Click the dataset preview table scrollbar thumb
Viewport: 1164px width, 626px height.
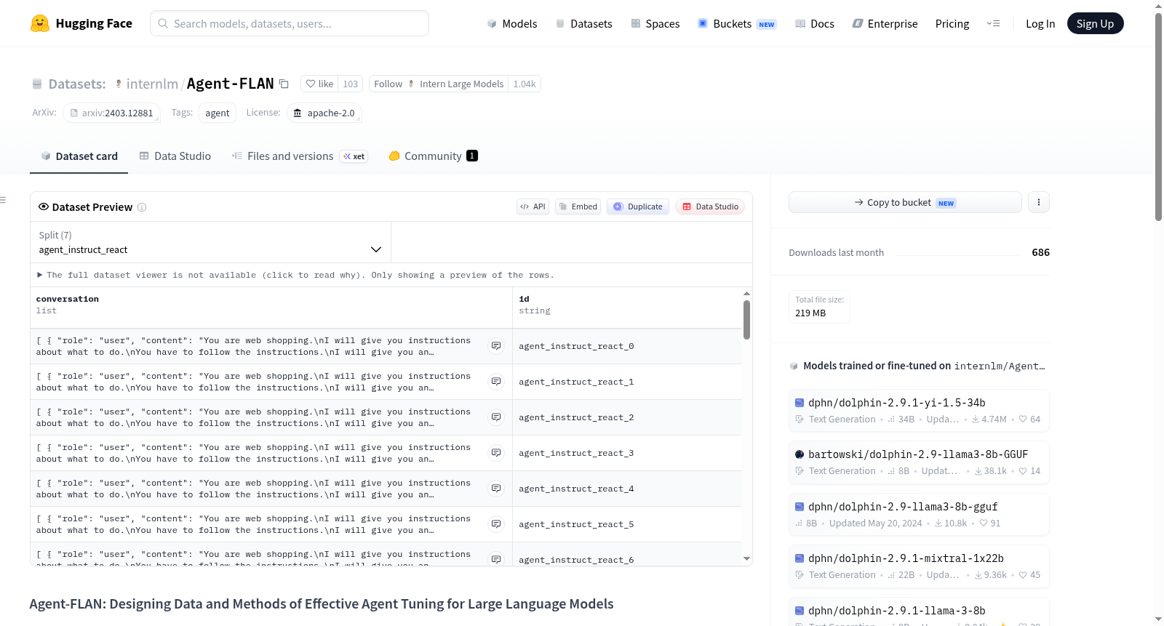[746, 320]
